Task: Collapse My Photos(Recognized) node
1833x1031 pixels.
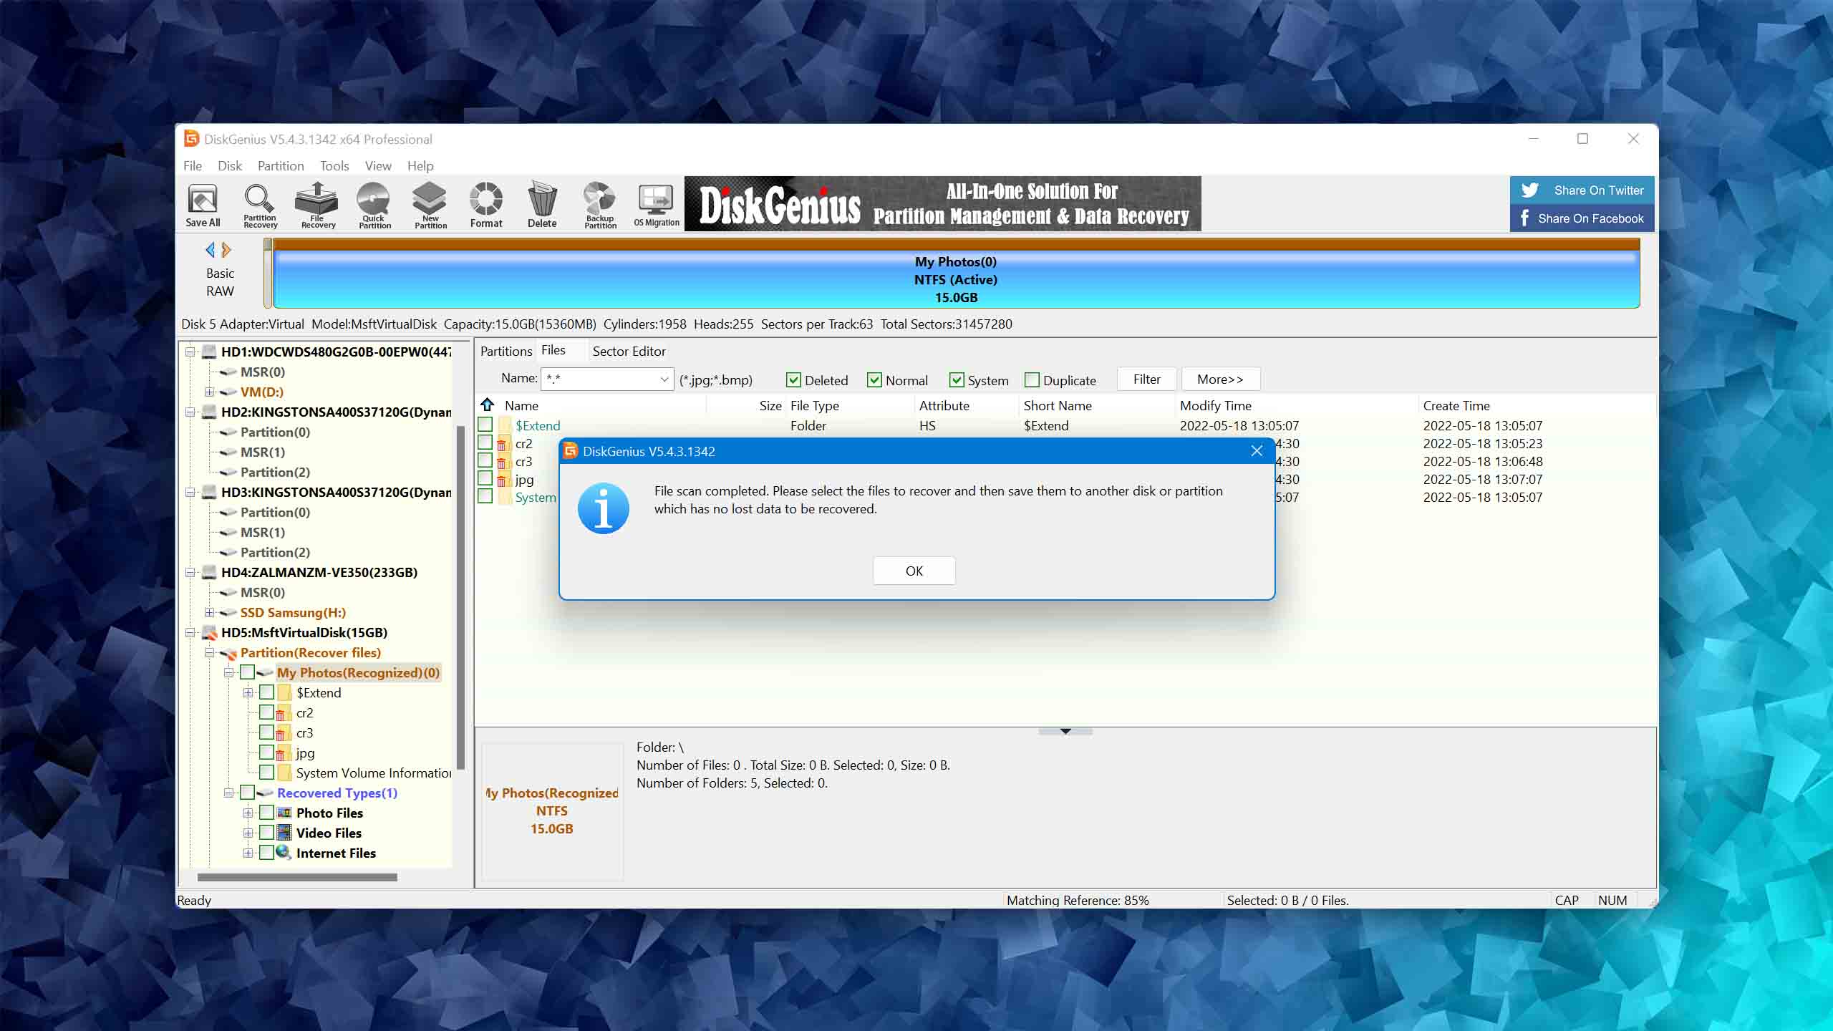Action: point(228,672)
